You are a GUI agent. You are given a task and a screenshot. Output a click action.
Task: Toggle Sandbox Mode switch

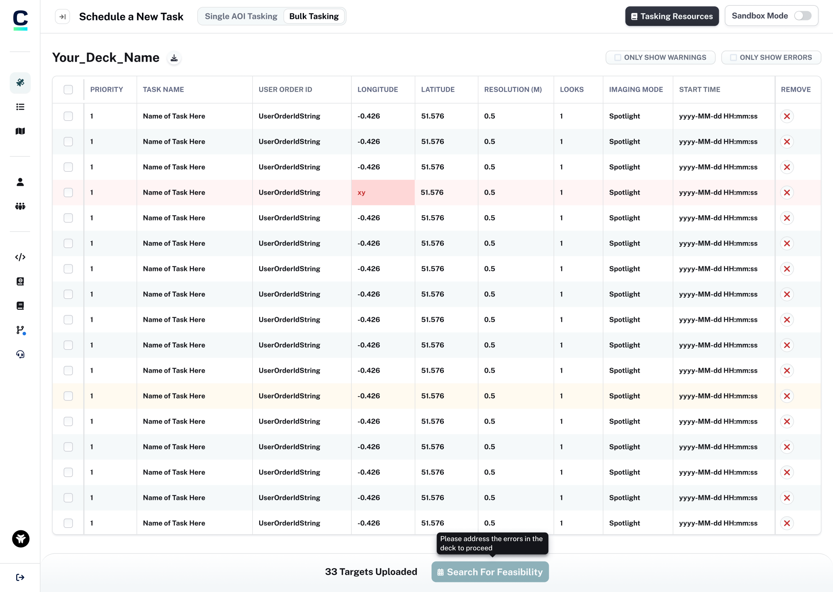[x=803, y=16]
